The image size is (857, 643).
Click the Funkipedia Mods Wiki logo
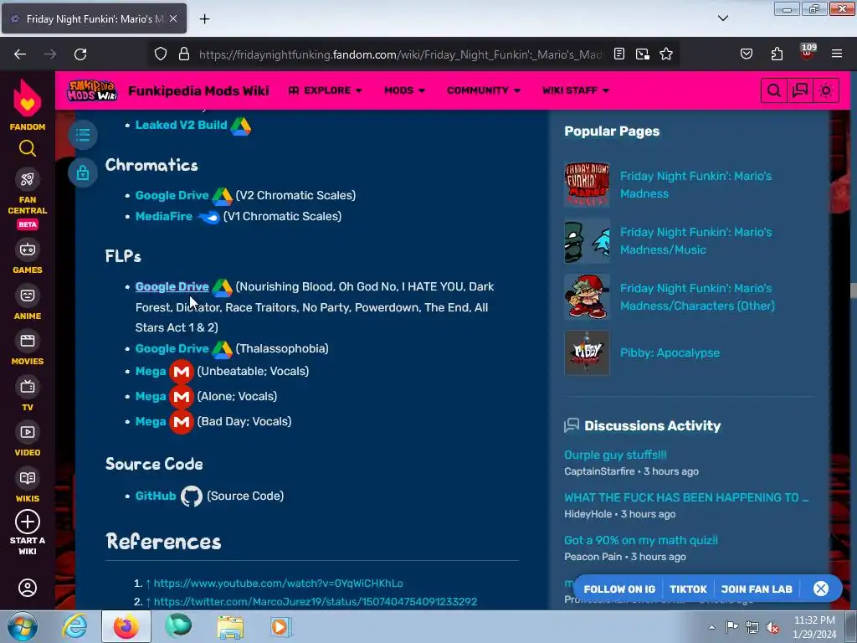pyautogui.click(x=92, y=90)
